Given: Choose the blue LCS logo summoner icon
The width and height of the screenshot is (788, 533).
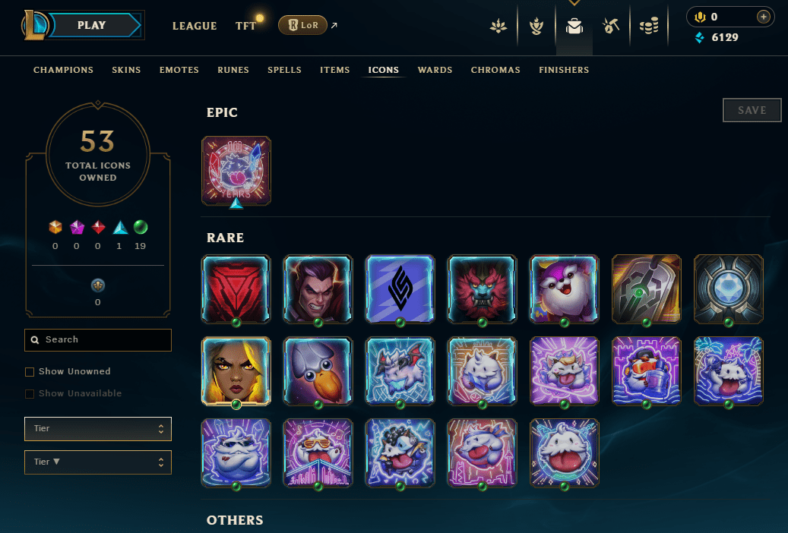Looking at the screenshot, I should point(400,289).
